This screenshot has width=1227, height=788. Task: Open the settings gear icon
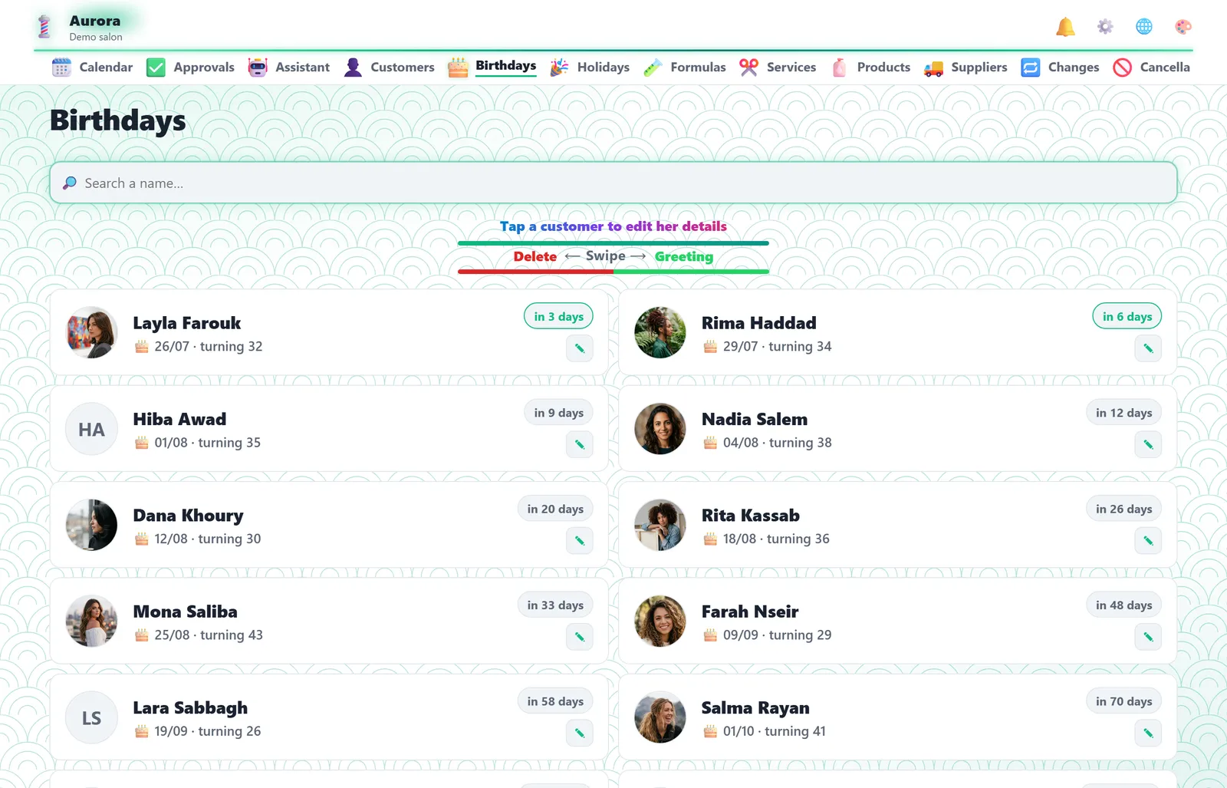pyautogui.click(x=1105, y=27)
